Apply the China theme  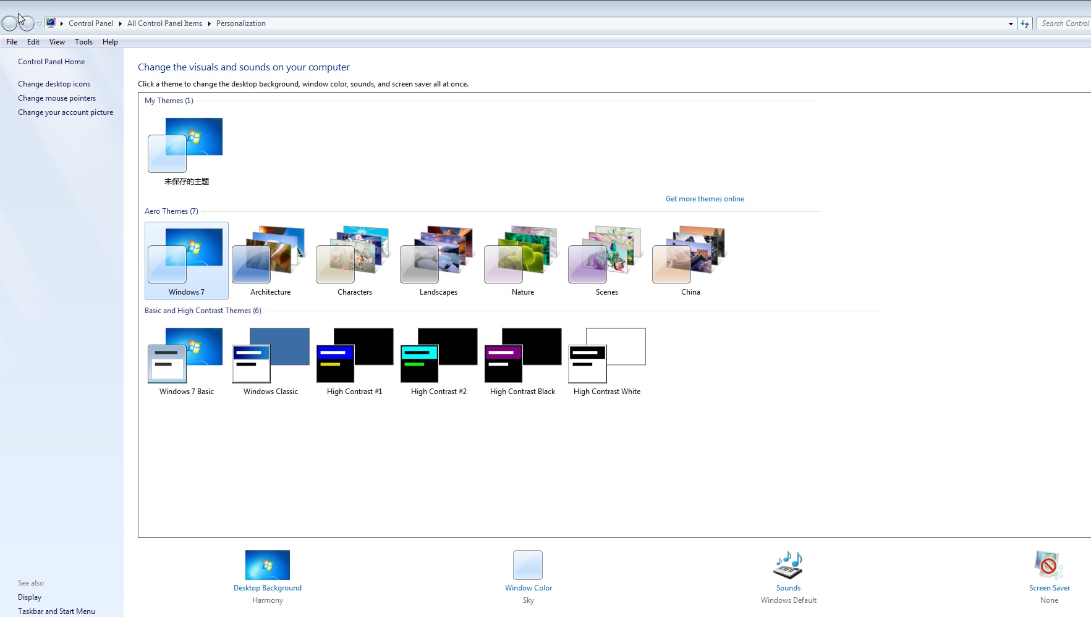(x=690, y=261)
